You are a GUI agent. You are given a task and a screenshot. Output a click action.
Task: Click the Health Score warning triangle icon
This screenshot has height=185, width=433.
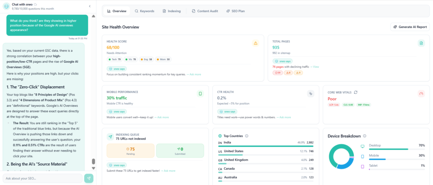255,43
